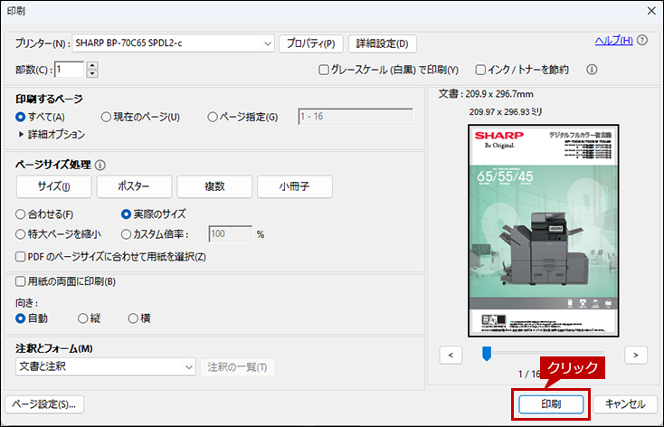Check 用紙の両面に印刷(B) duplex option
Screen dimensions: 664x427
pyautogui.click(x=20, y=281)
